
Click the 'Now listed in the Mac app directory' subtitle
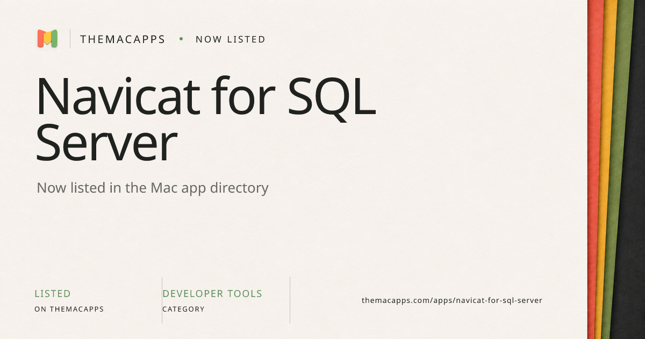click(x=153, y=188)
